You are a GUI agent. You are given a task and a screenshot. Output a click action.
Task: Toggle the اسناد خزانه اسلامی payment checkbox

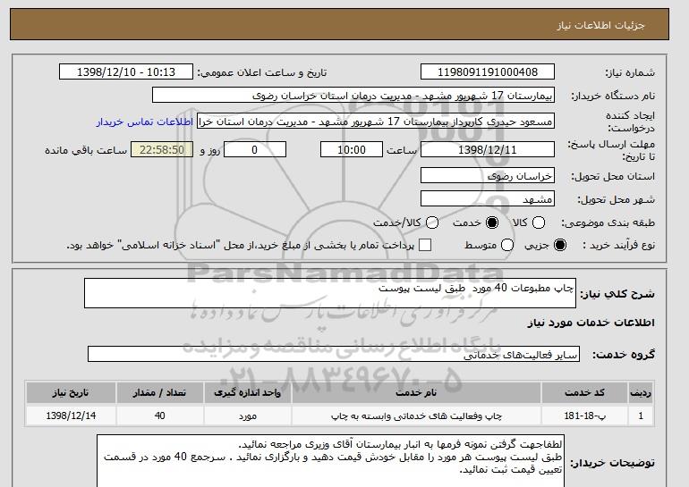click(x=425, y=245)
